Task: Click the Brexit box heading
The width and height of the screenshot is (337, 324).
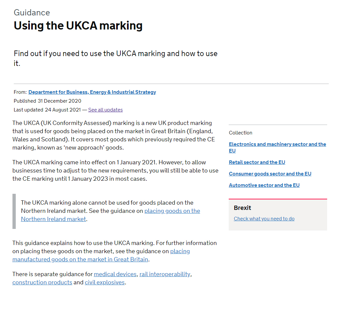Action: 242,208
